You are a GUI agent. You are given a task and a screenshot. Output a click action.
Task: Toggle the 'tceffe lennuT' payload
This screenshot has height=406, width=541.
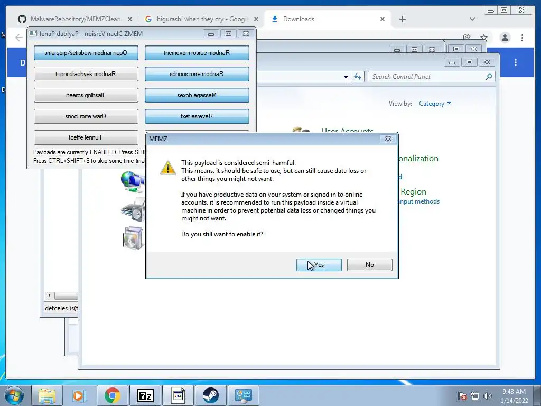(x=86, y=137)
